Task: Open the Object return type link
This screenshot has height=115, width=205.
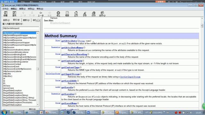Action: (58, 41)
